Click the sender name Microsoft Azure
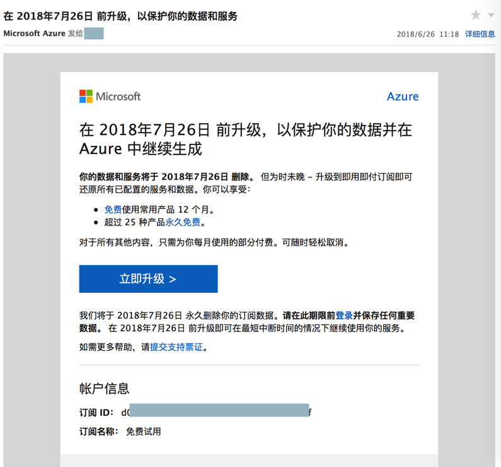501x467 pixels. coord(35,33)
